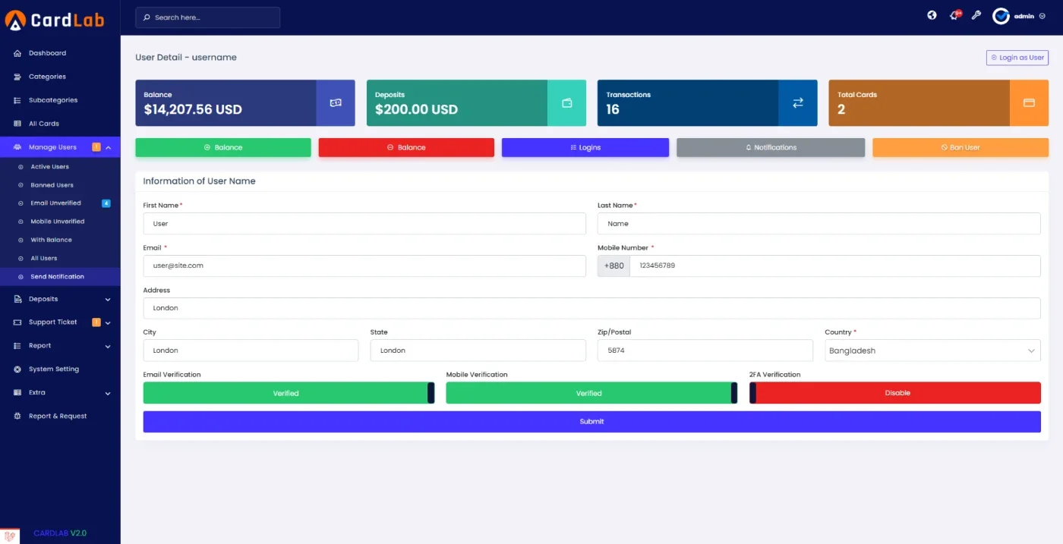Click the Notifications button
Screen dimensions: 1063x544
pos(771,147)
